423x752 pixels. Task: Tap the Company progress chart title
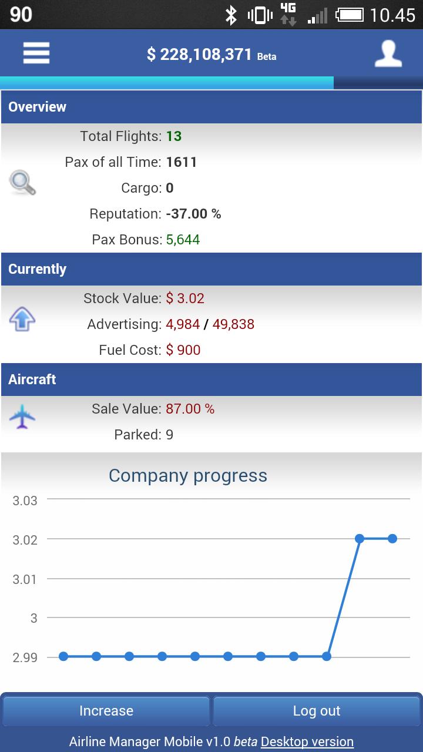(188, 475)
